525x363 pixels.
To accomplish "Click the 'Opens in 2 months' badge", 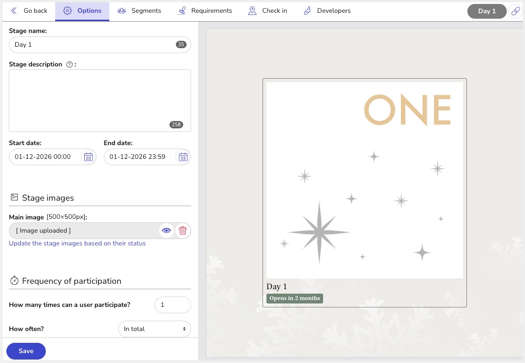I will (295, 298).
